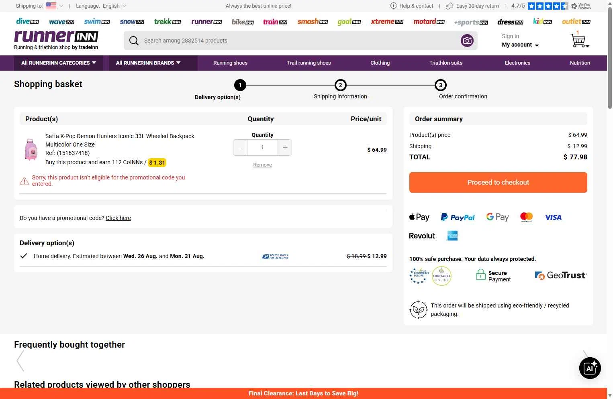Image resolution: width=613 pixels, height=399 pixels.
Task: Open the smashinn store logo
Action: pos(313,22)
